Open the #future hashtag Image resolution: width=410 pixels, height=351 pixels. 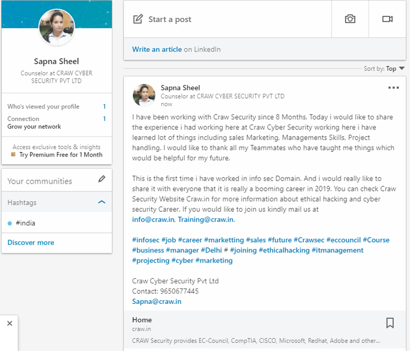pos(280,240)
